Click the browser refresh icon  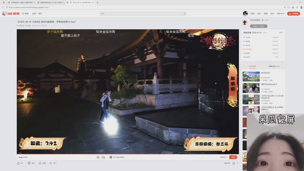click(x=3, y=7)
